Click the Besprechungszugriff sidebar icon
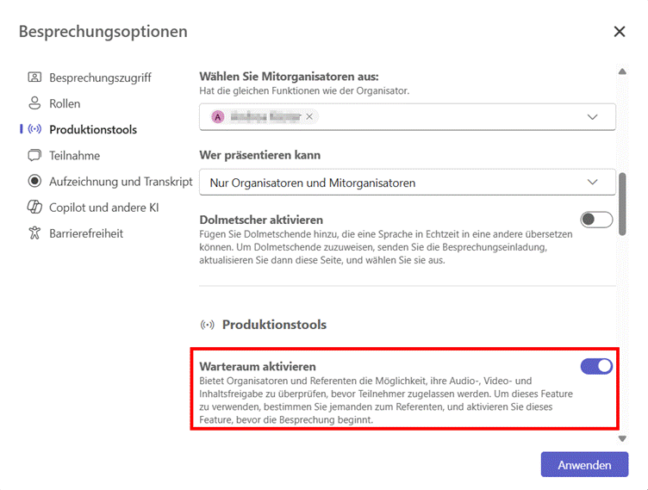 [x=34, y=78]
